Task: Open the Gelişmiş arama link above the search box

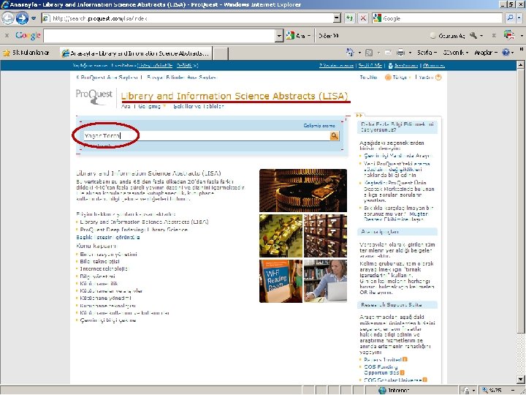Action: tap(319, 126)
